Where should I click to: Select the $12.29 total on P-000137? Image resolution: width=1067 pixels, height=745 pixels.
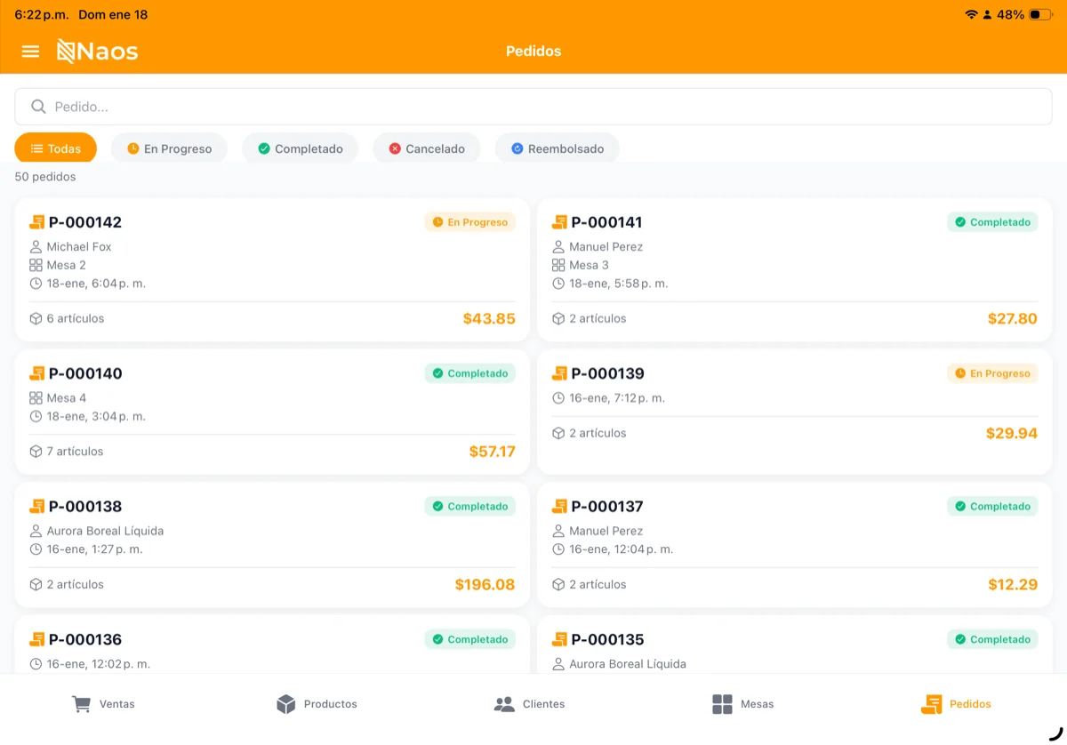click(1012, 584)
